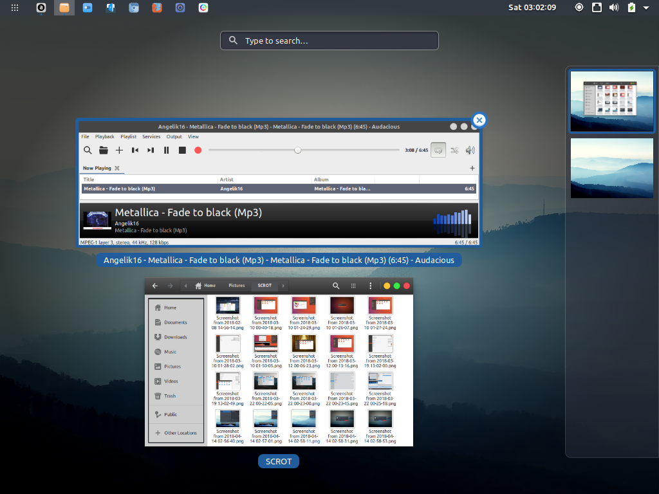
Task: Open Pictures in the Files sidebar
Action: tap(176, 366)
